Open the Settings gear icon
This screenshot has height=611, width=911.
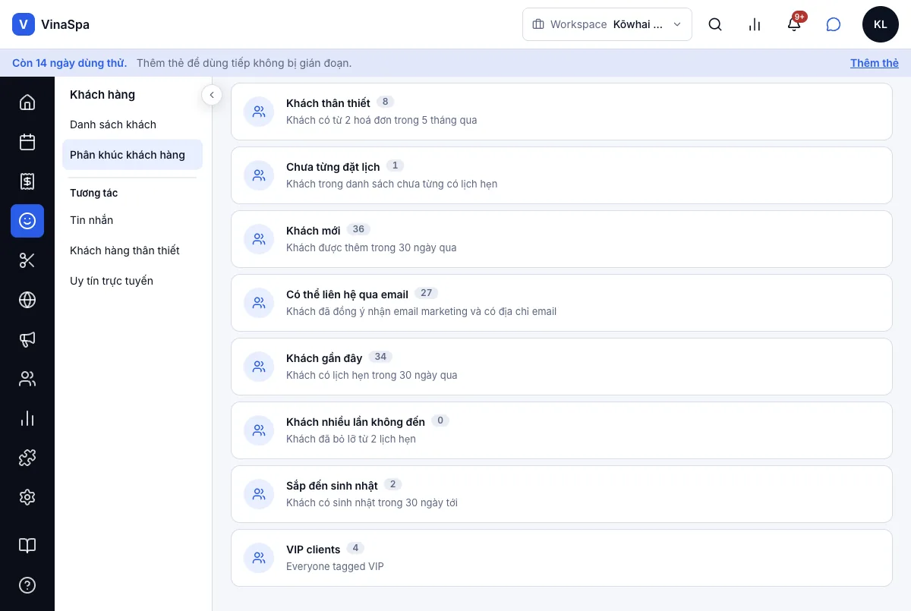27,497
